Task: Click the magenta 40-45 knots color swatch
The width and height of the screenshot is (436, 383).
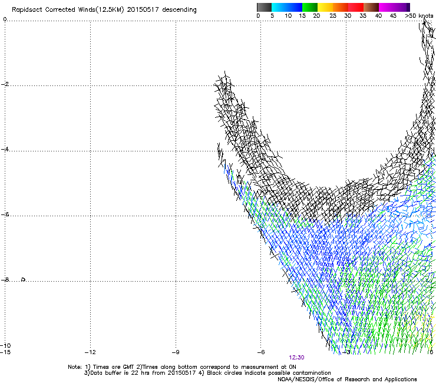Action: [x=387, y=7]
